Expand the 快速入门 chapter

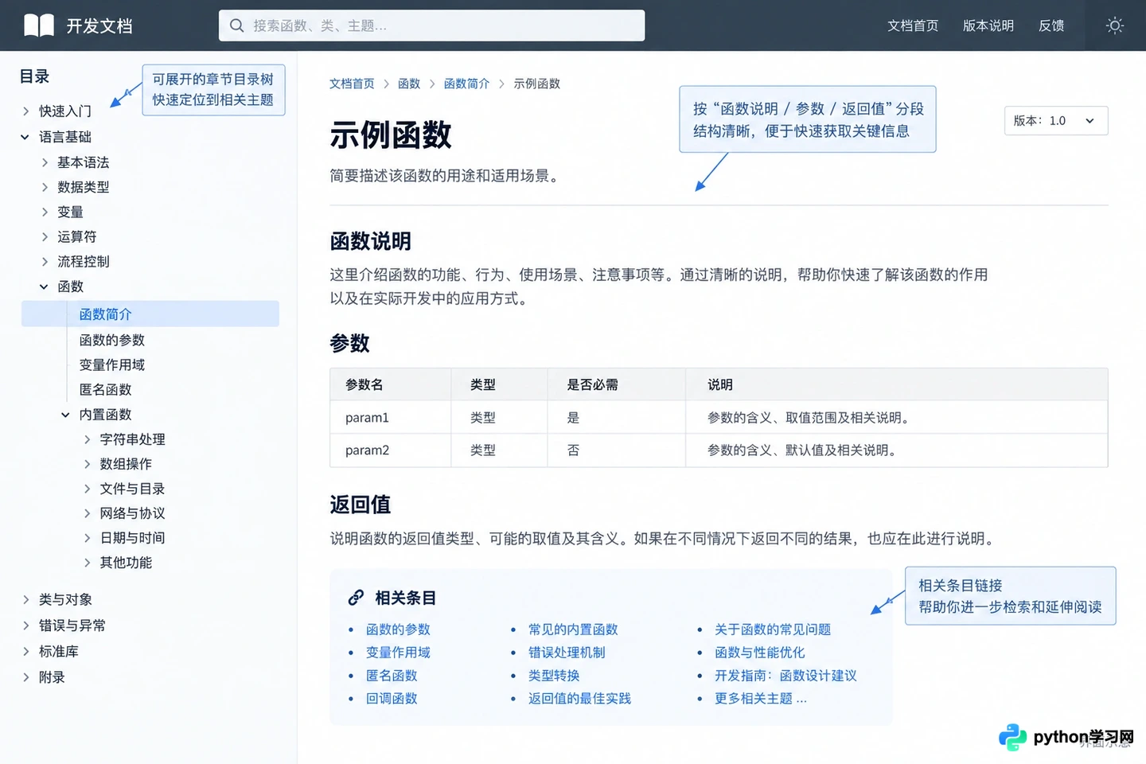[26, 111]
